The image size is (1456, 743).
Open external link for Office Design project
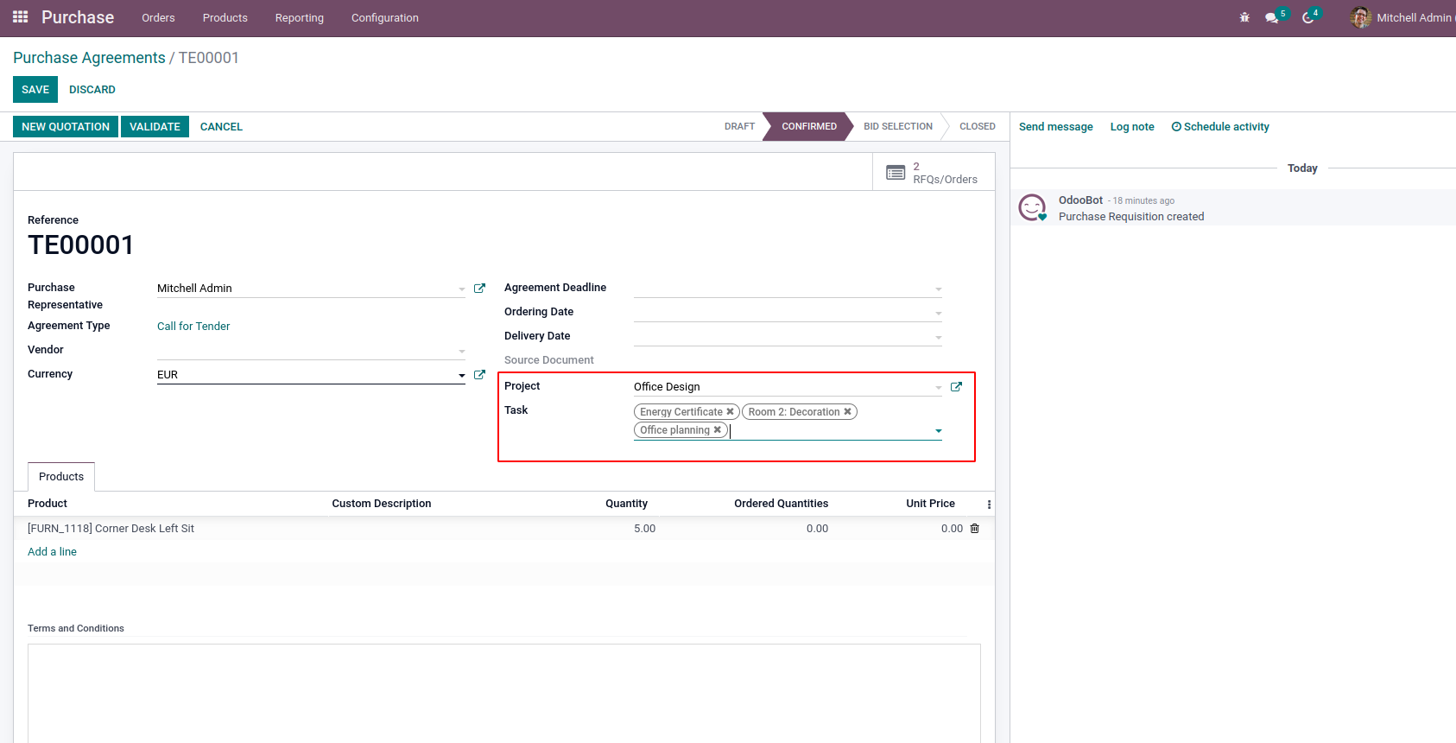[x=956, y=387]
